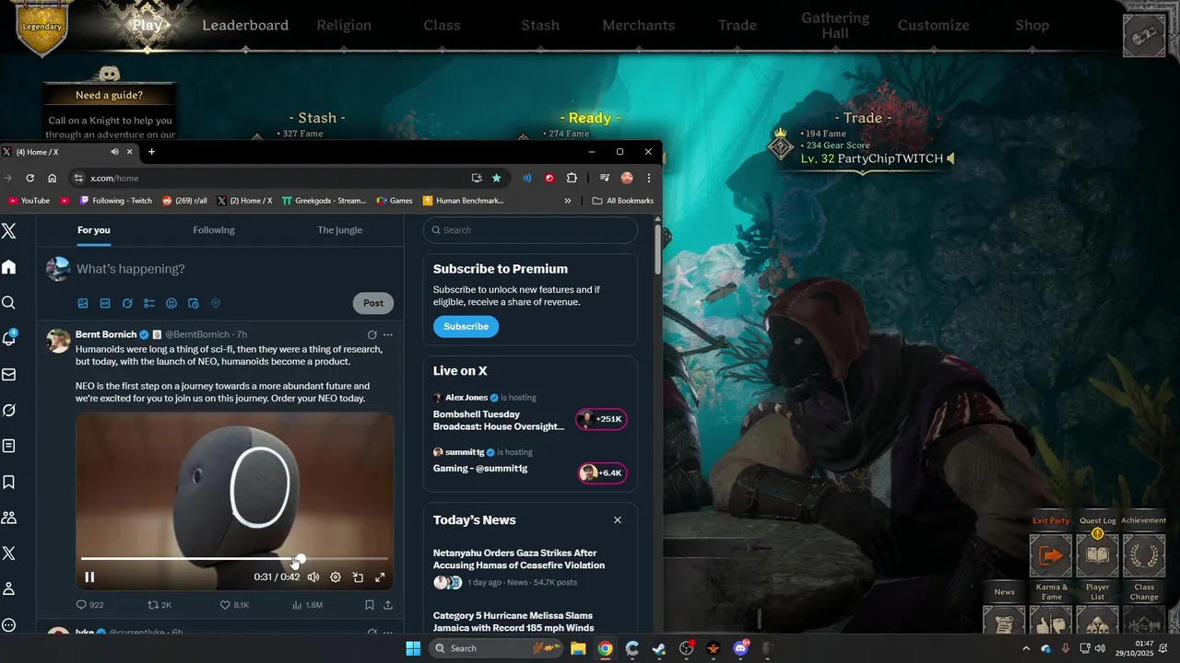1180x663 pixels.
Task: Bookmark Bernt Bornich's post
Action: click(369, 605)
